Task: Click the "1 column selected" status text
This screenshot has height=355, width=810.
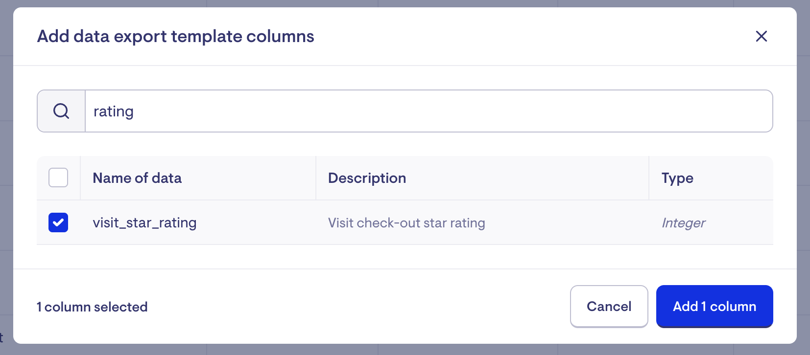Action: 92,307
